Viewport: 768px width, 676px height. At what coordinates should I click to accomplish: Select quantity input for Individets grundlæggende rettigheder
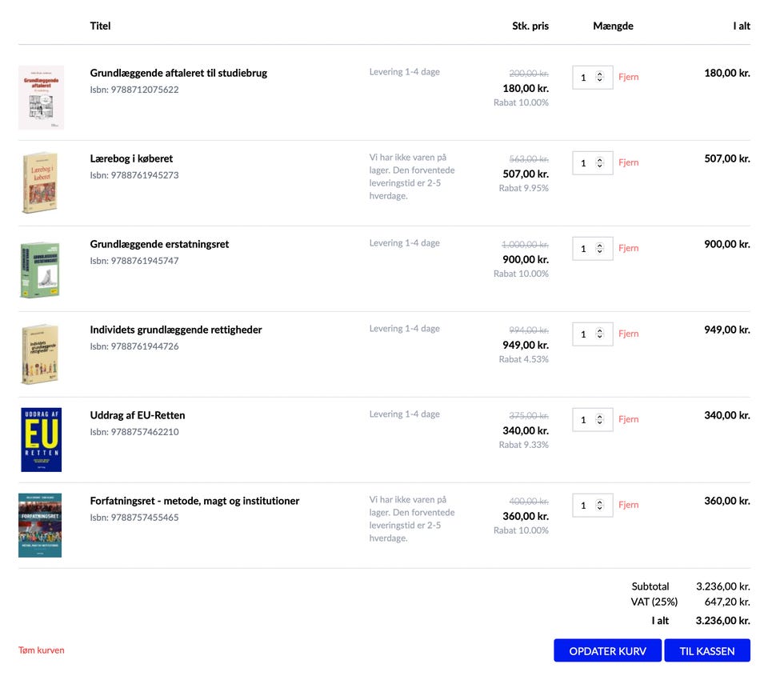point(586,334)
